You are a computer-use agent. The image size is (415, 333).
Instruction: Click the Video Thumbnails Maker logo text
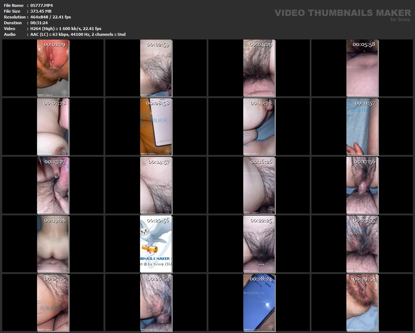tap(342, 13)
